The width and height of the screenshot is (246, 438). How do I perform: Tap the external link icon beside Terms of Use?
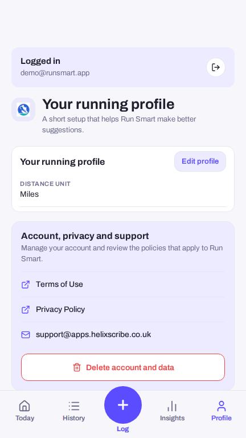pyautogui.click(x=26, y=285)
